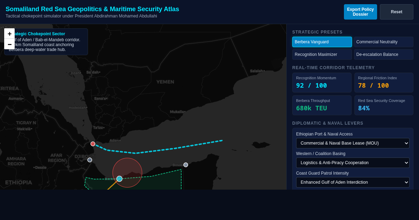Apply the De-escalation Balance preset
The width and height of the screenshot is (419, 220).
coord(384,54)
